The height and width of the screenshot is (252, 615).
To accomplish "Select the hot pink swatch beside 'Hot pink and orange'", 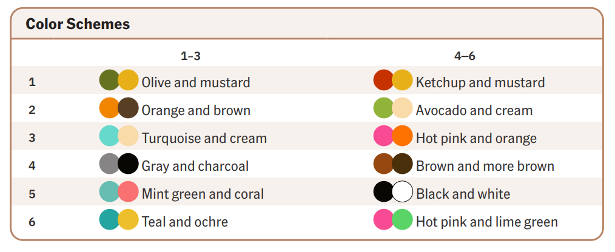I will coord(382,136).
